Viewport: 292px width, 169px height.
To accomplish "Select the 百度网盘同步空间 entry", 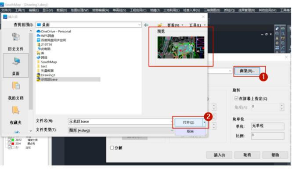I will point(51,40).
